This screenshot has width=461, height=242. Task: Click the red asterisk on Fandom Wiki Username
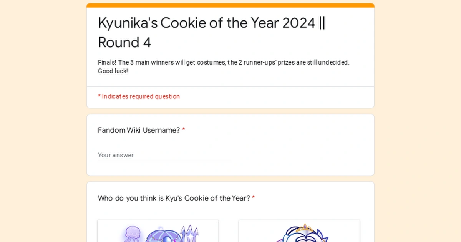(x=184, y=130)
